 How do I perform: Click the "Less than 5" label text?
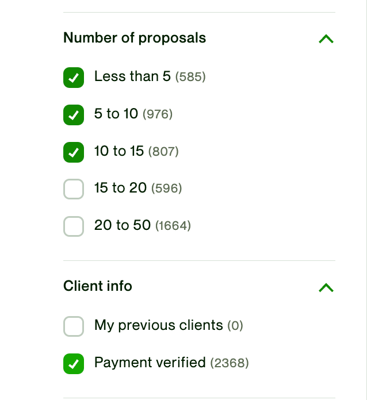[132, 76]
